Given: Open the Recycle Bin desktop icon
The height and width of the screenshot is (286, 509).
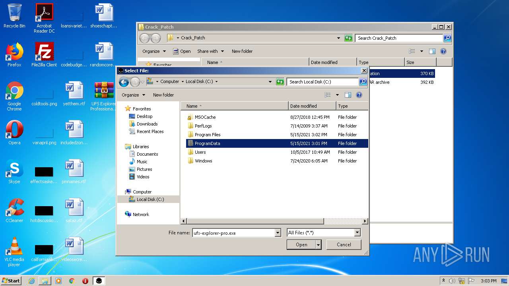Looking at the screenshot, I should 14,16.
